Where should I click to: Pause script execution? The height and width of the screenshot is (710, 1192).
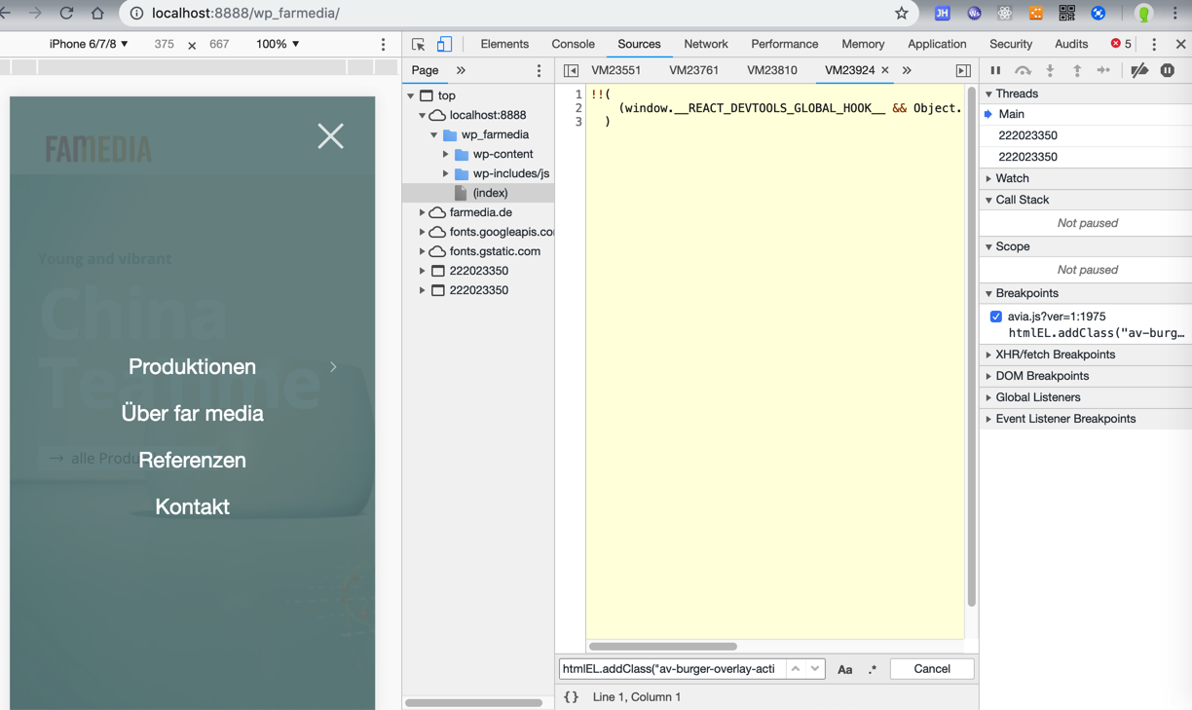pos(995,70)
